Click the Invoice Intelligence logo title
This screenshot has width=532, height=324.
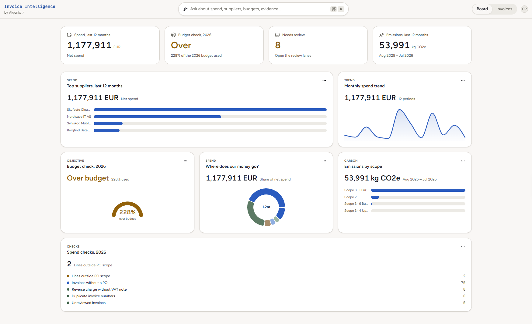pyautogui.click(x=30, y=6)
